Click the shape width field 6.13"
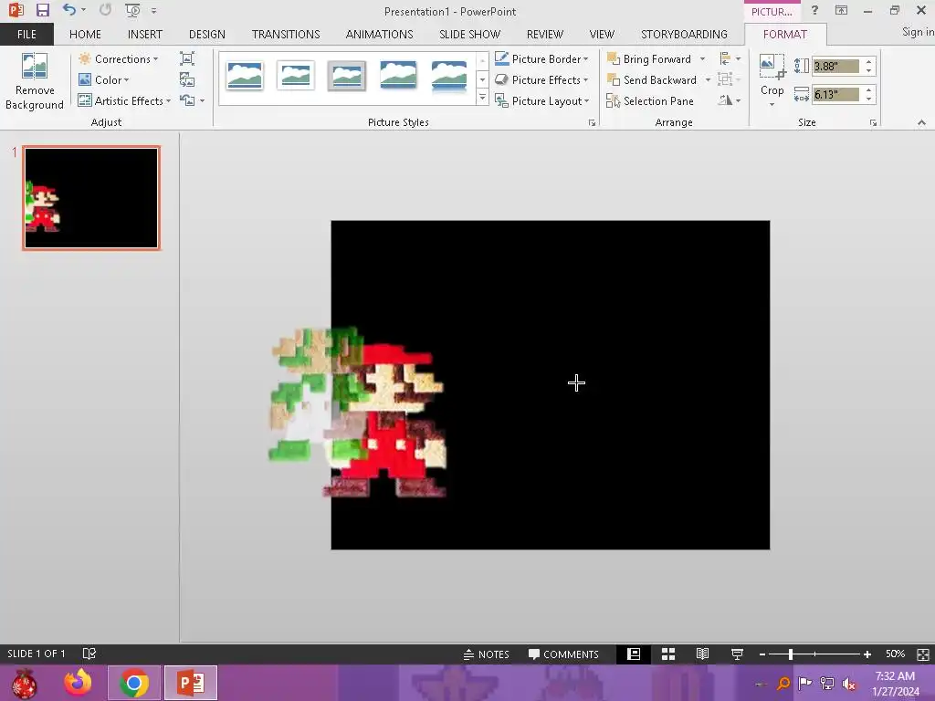 click(836, 94)
